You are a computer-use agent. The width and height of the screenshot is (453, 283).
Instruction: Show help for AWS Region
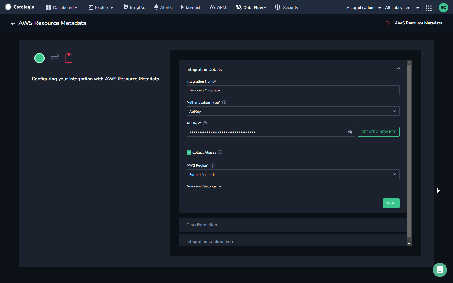pyautogui.click(x=213, y=165)
